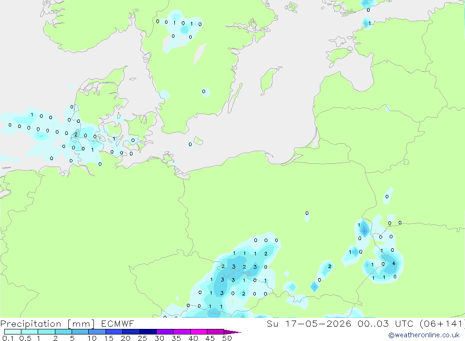This screenshot has width=465, height=341.
Task: Pick the legend swatch between 15 and 20
Action: pos(114,332)
